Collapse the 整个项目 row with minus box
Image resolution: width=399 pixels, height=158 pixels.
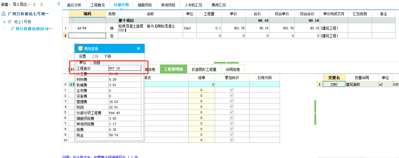pos(71,21)
